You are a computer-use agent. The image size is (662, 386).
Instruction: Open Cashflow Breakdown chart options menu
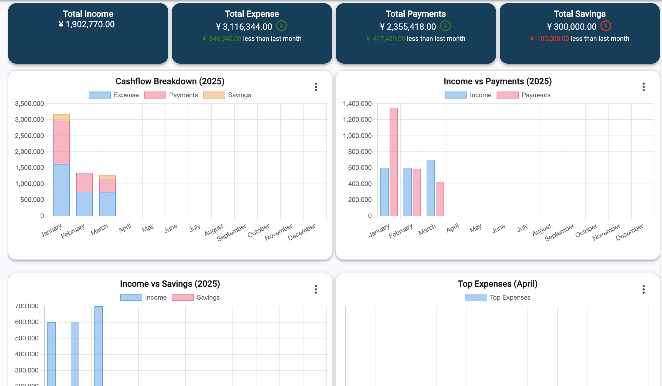click(316, 87)
